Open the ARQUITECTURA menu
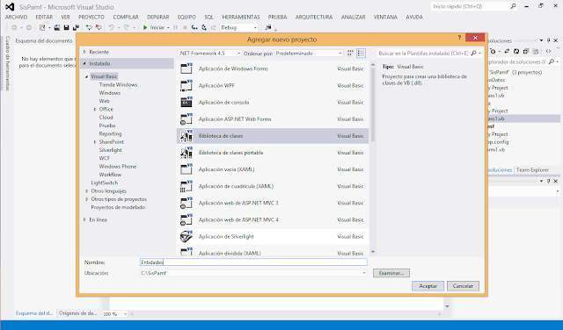 (314, 17)
